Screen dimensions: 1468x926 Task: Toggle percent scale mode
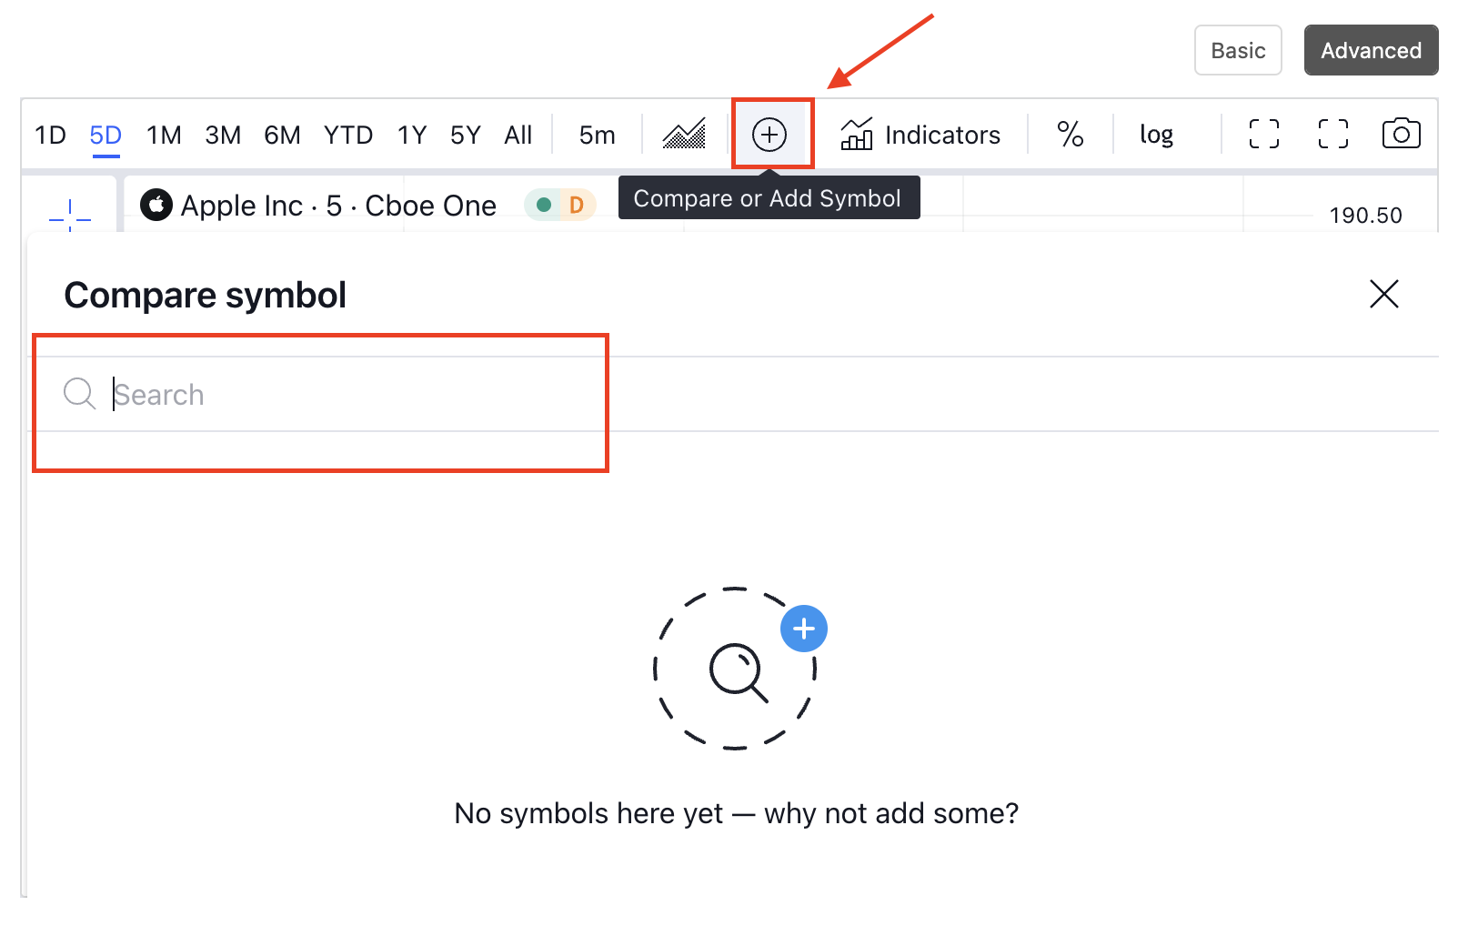[x=1070, y=135]
